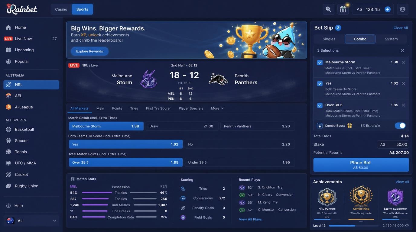The image size is (416, 232).
Task: Click the Level 12 XP progress bar
Action: click(354, 226)
